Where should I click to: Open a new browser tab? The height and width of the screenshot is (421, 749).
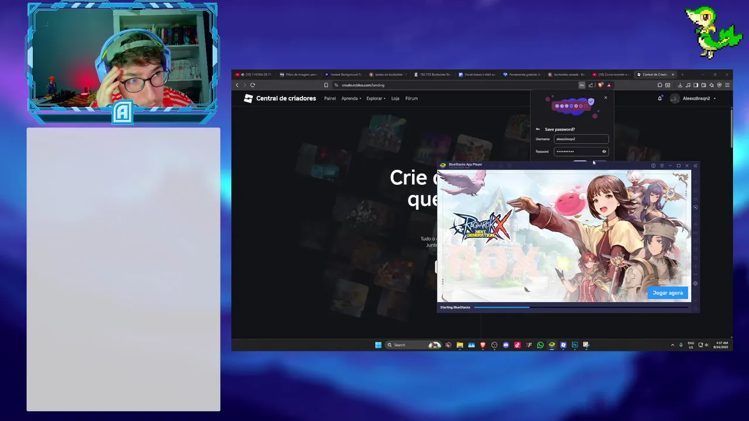click(x=682, y=74)
